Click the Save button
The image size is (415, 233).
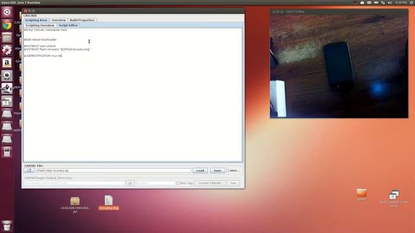217,171
